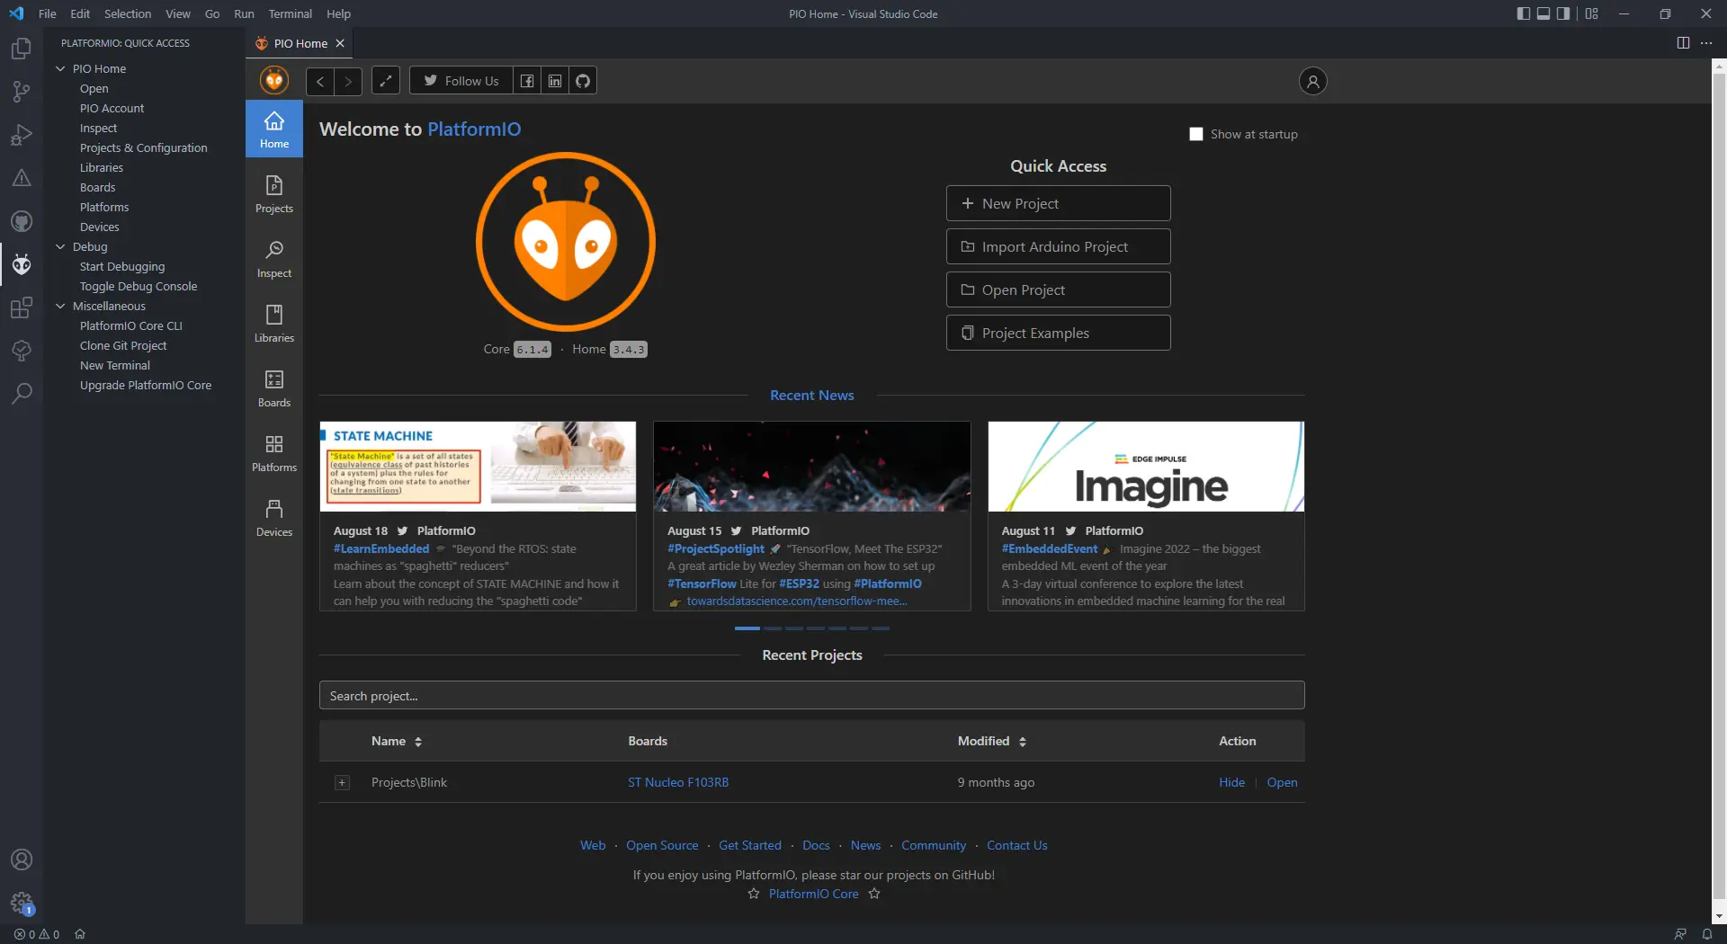Select the first news carousel indicator

click(x=747, y=628)
